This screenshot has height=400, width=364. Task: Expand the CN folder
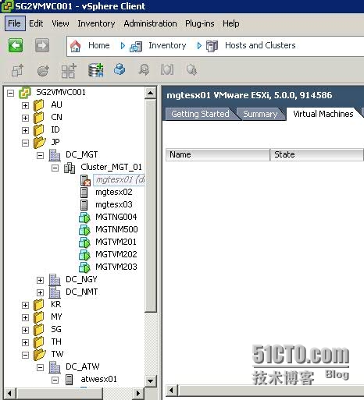pos(25,118)
